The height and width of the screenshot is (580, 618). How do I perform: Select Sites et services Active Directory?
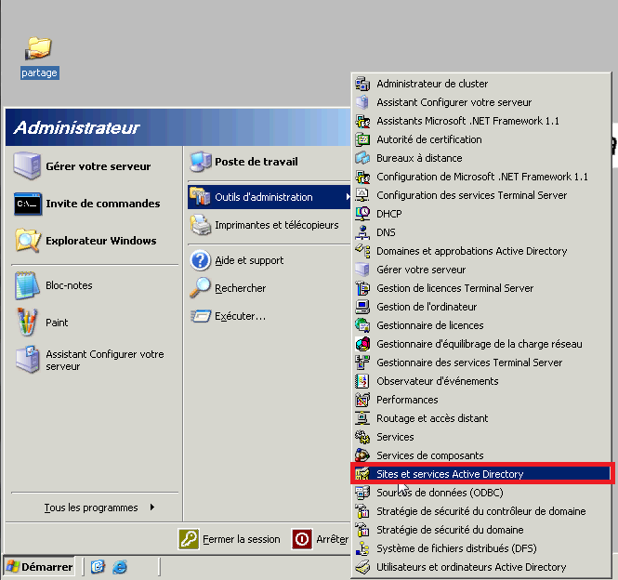pyautogui.click(x=481, y=474)
